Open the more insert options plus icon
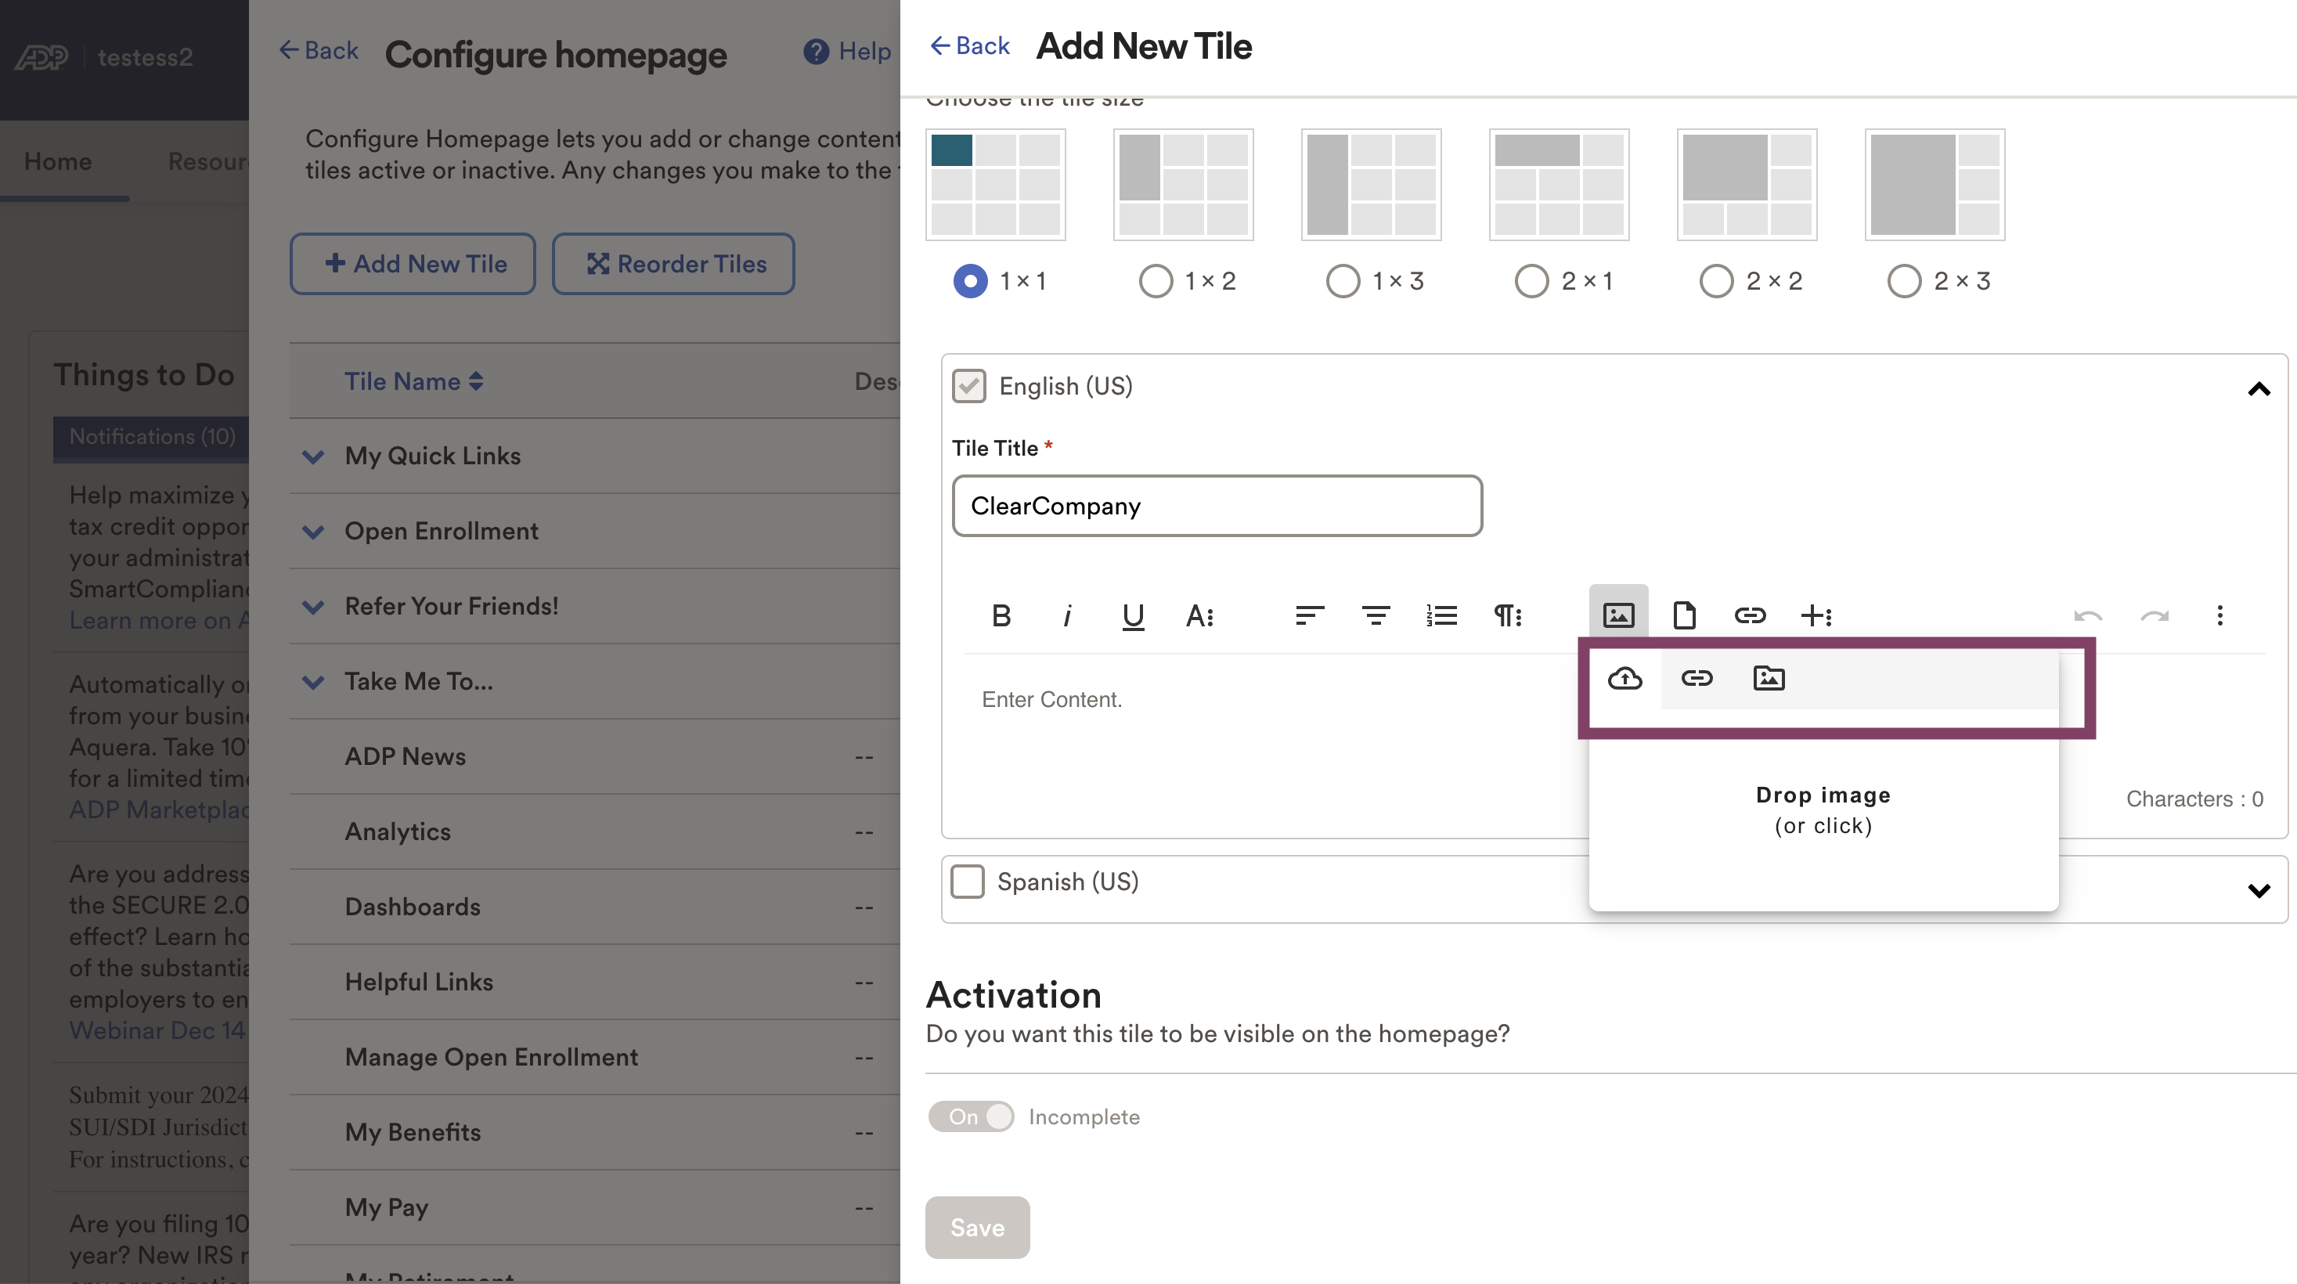Image resolution: width=2297 pixels, height=1284 pixels. pos(1816,615)
